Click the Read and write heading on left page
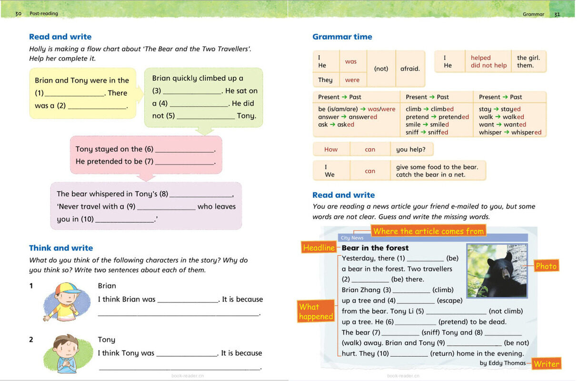Screen dimensions: 578x381 coord(60,37)
